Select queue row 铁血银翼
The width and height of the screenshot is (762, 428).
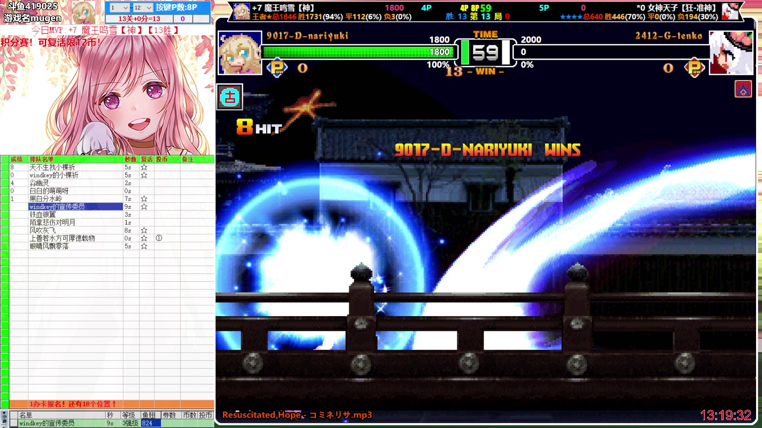click(75, 215)
